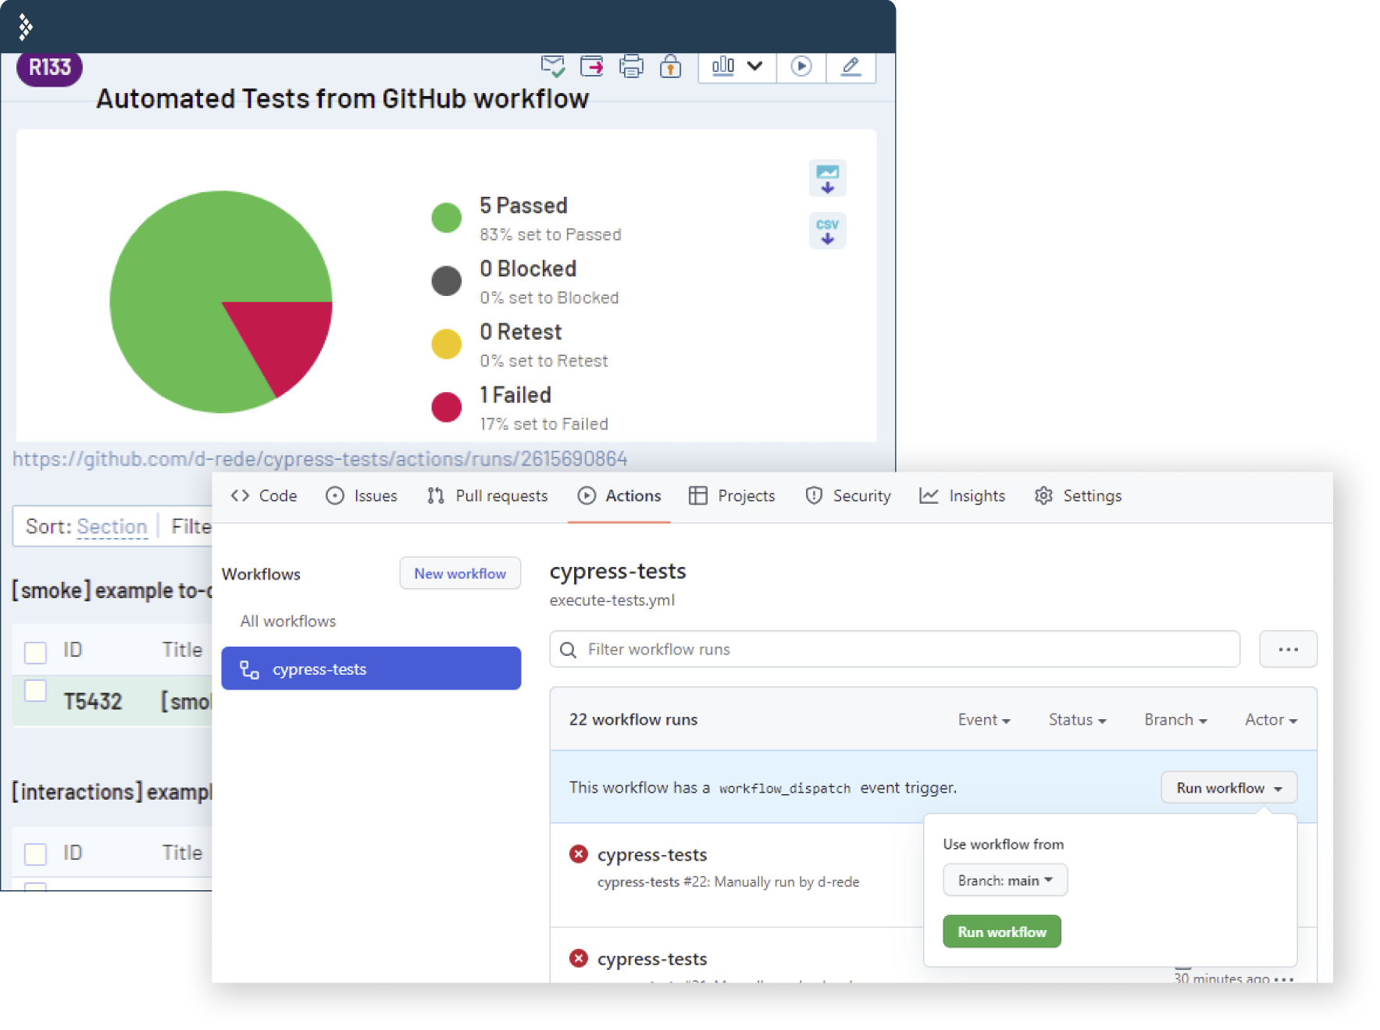Switch to the Settings tab
Viewport: 1380px width, 1030px height.
pos(1078,496)
